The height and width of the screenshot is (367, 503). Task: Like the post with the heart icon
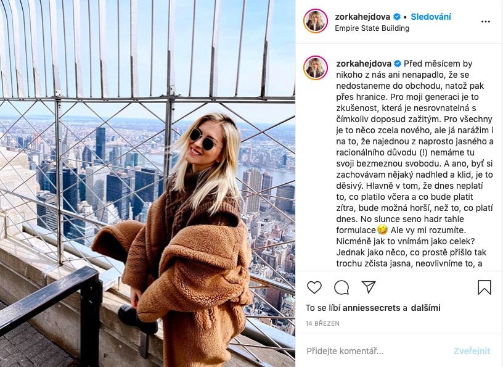coord(314,287)
